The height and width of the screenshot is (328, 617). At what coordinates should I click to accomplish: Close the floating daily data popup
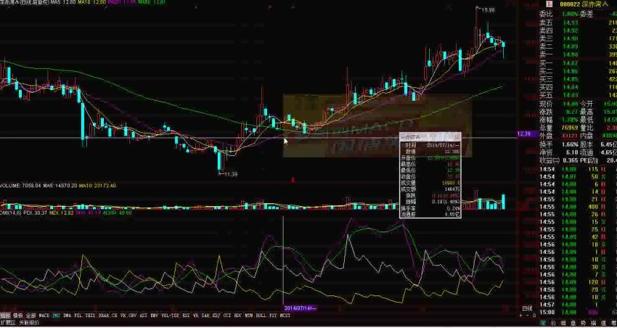coord(457,136)
